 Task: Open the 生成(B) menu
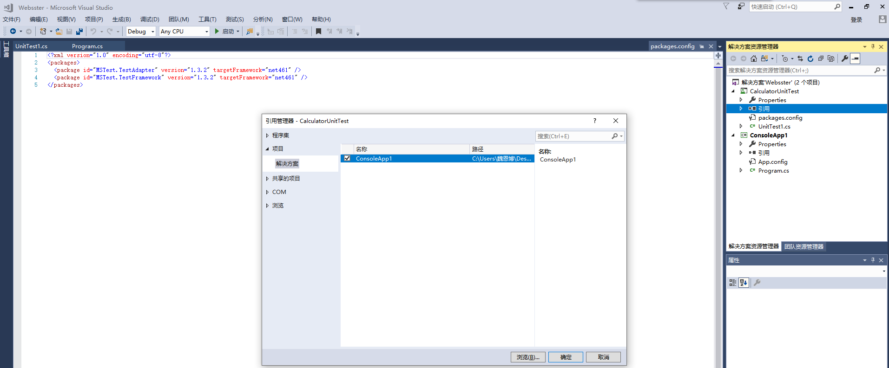[x=122, y=19]
